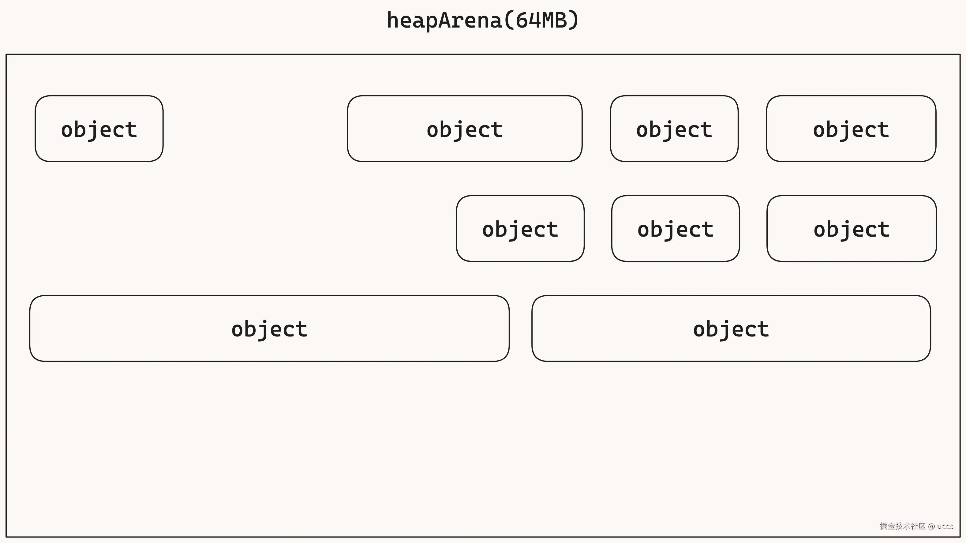Click the long bottom-left object box
This screenshot has width=966, height=543.
click(269, 328)
